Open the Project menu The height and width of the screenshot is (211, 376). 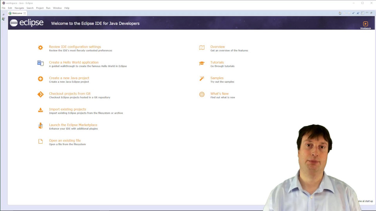(x=40, y=8)
